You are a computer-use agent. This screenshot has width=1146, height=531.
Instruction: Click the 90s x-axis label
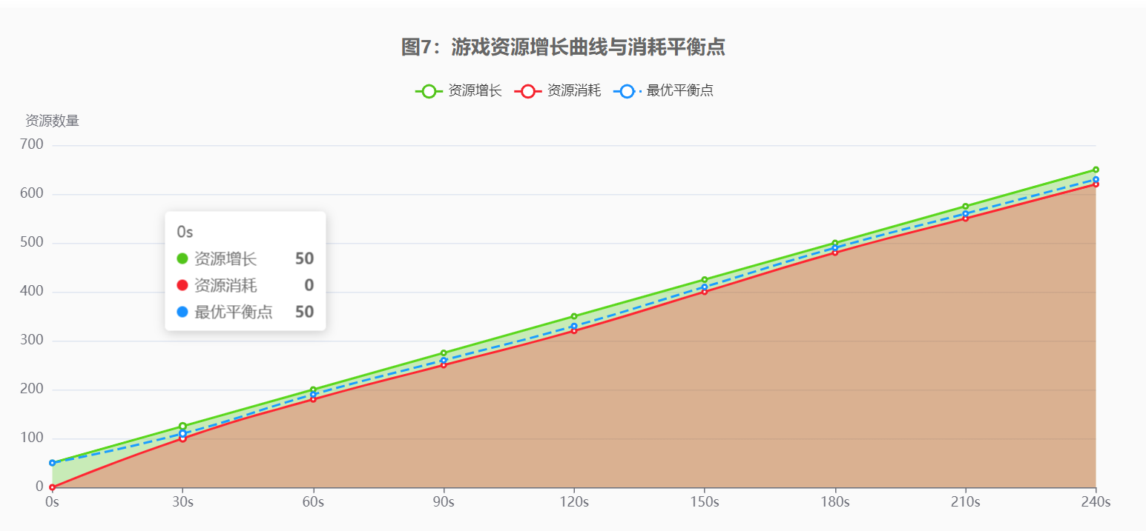pyautogui.click(x=444, y=502)
